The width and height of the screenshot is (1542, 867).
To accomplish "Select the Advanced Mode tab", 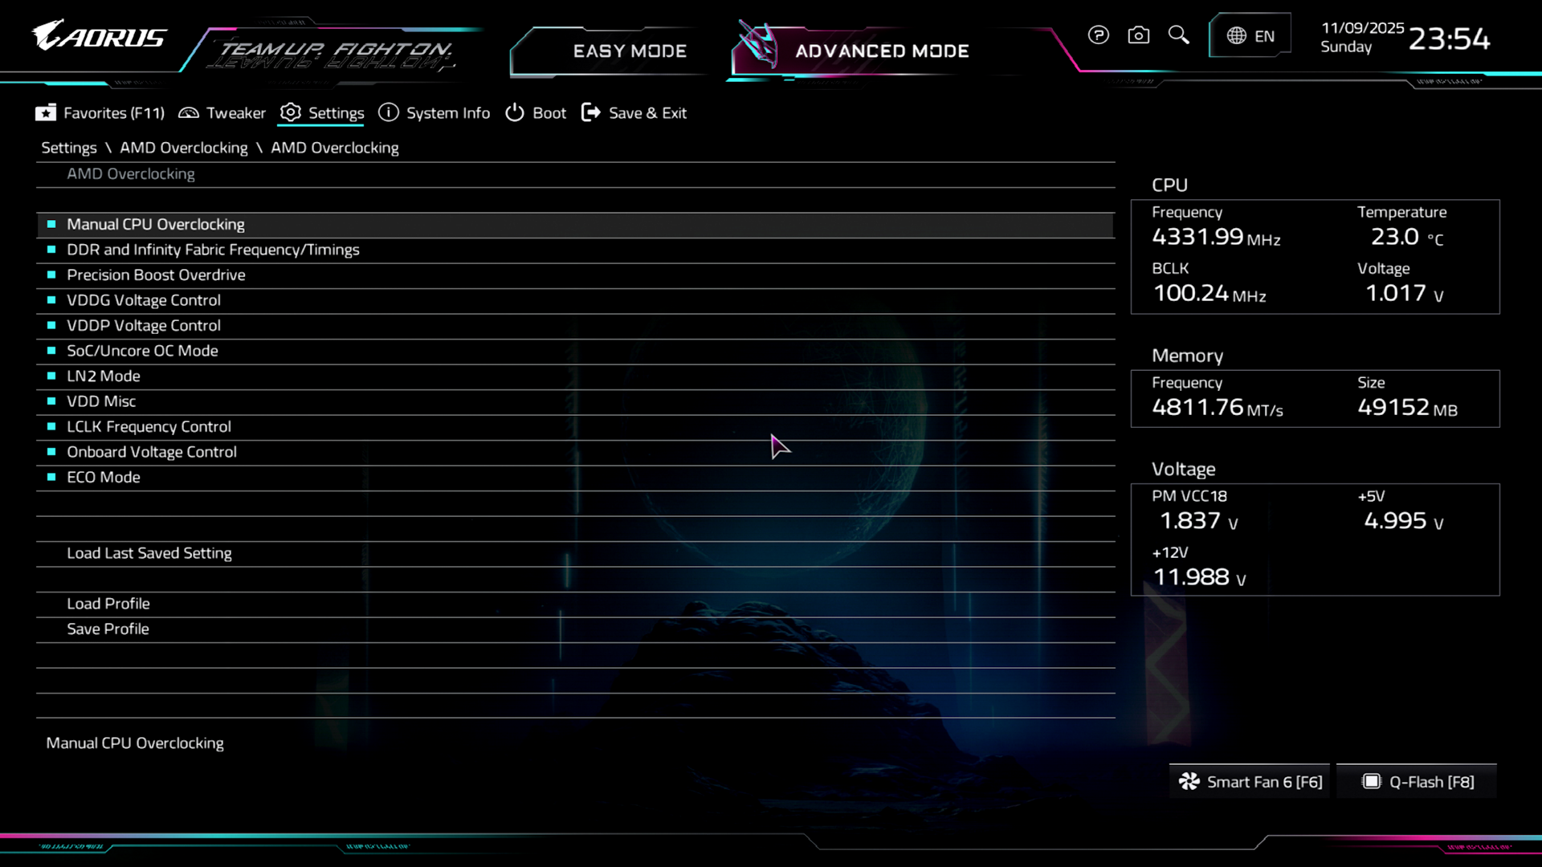I will pos(881,51).
